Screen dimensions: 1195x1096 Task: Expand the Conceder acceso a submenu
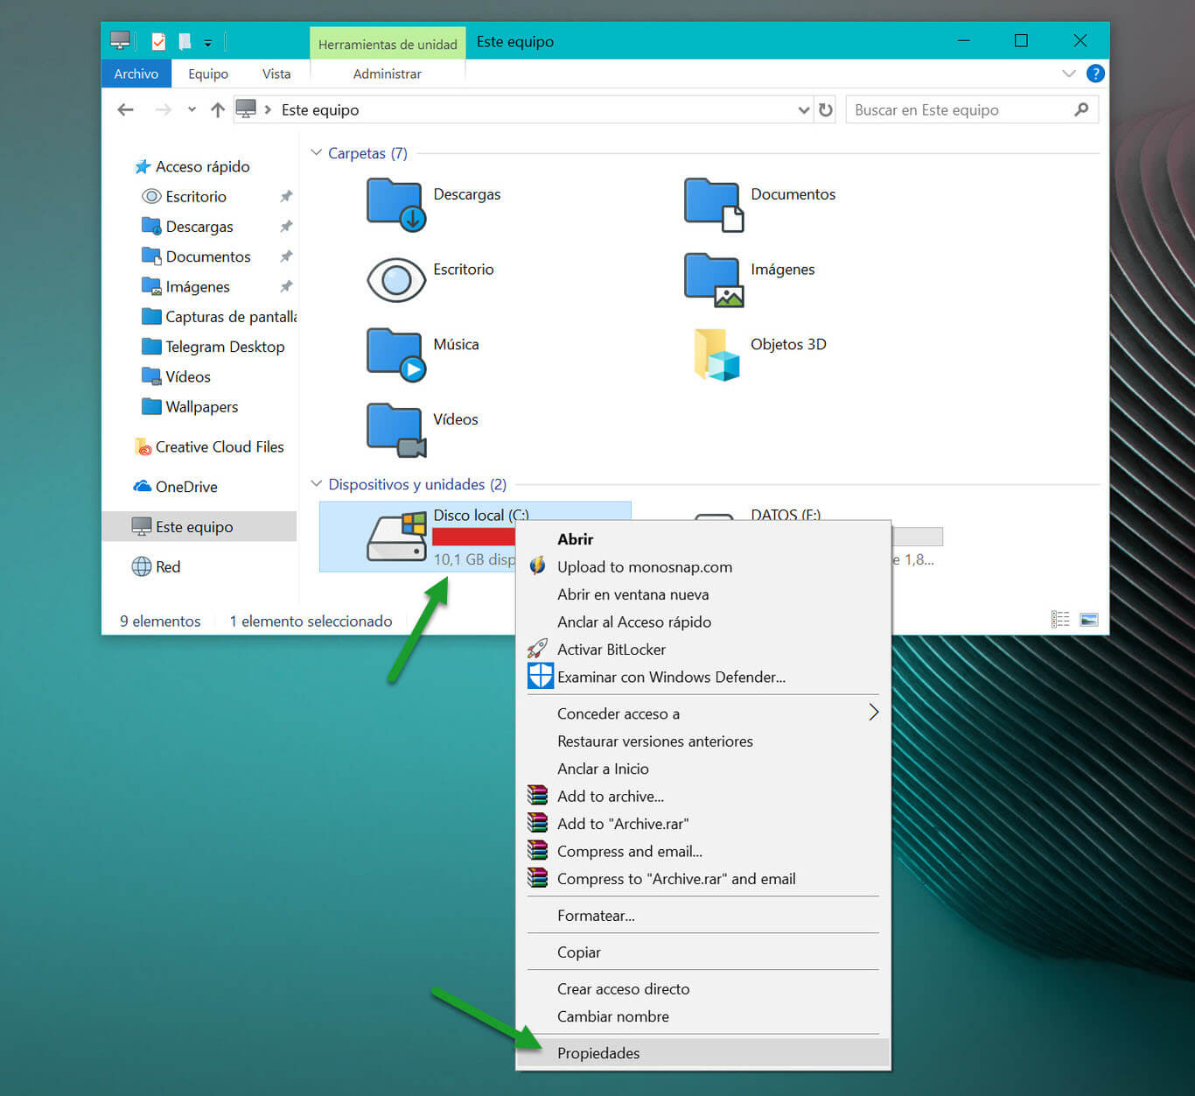(872, 713)
